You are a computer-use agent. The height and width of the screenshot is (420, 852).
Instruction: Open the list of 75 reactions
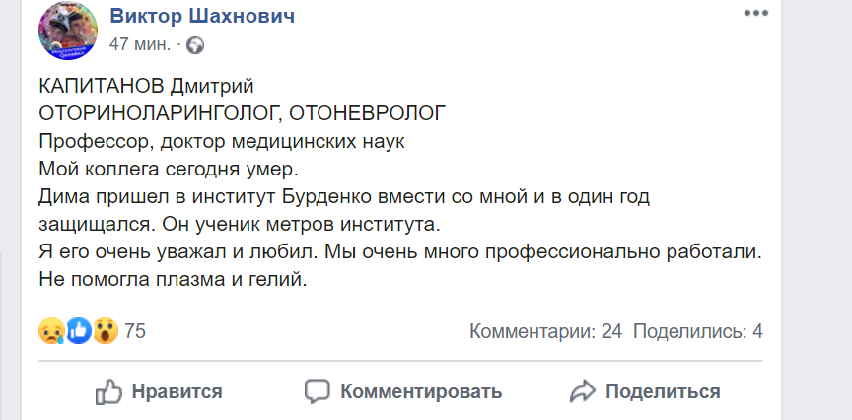[135, 331]
